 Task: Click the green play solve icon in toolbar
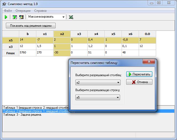[6, 17]
